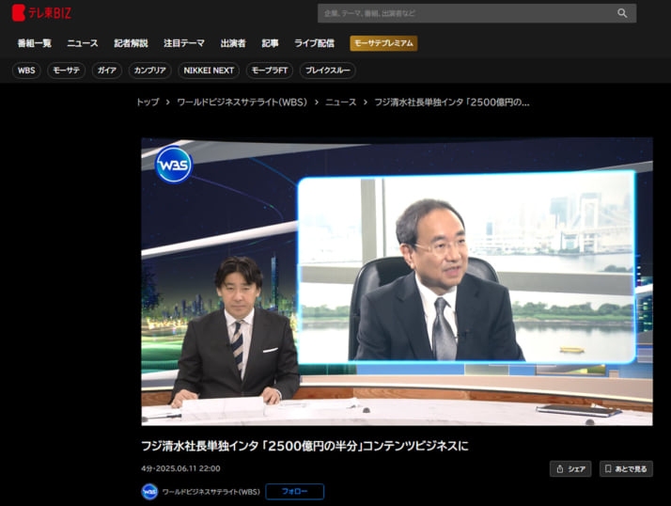This screenshot has height=506, width=671.
Task: Open ニュース in top navigation
Action: [x=82, y=43]
